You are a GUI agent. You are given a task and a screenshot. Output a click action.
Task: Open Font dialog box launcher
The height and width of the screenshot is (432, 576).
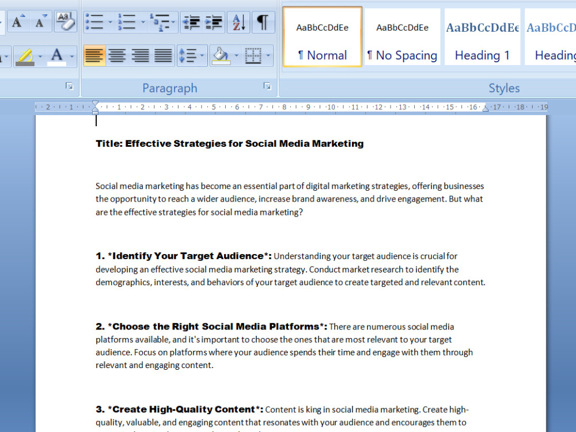click(x=69, y=86)
